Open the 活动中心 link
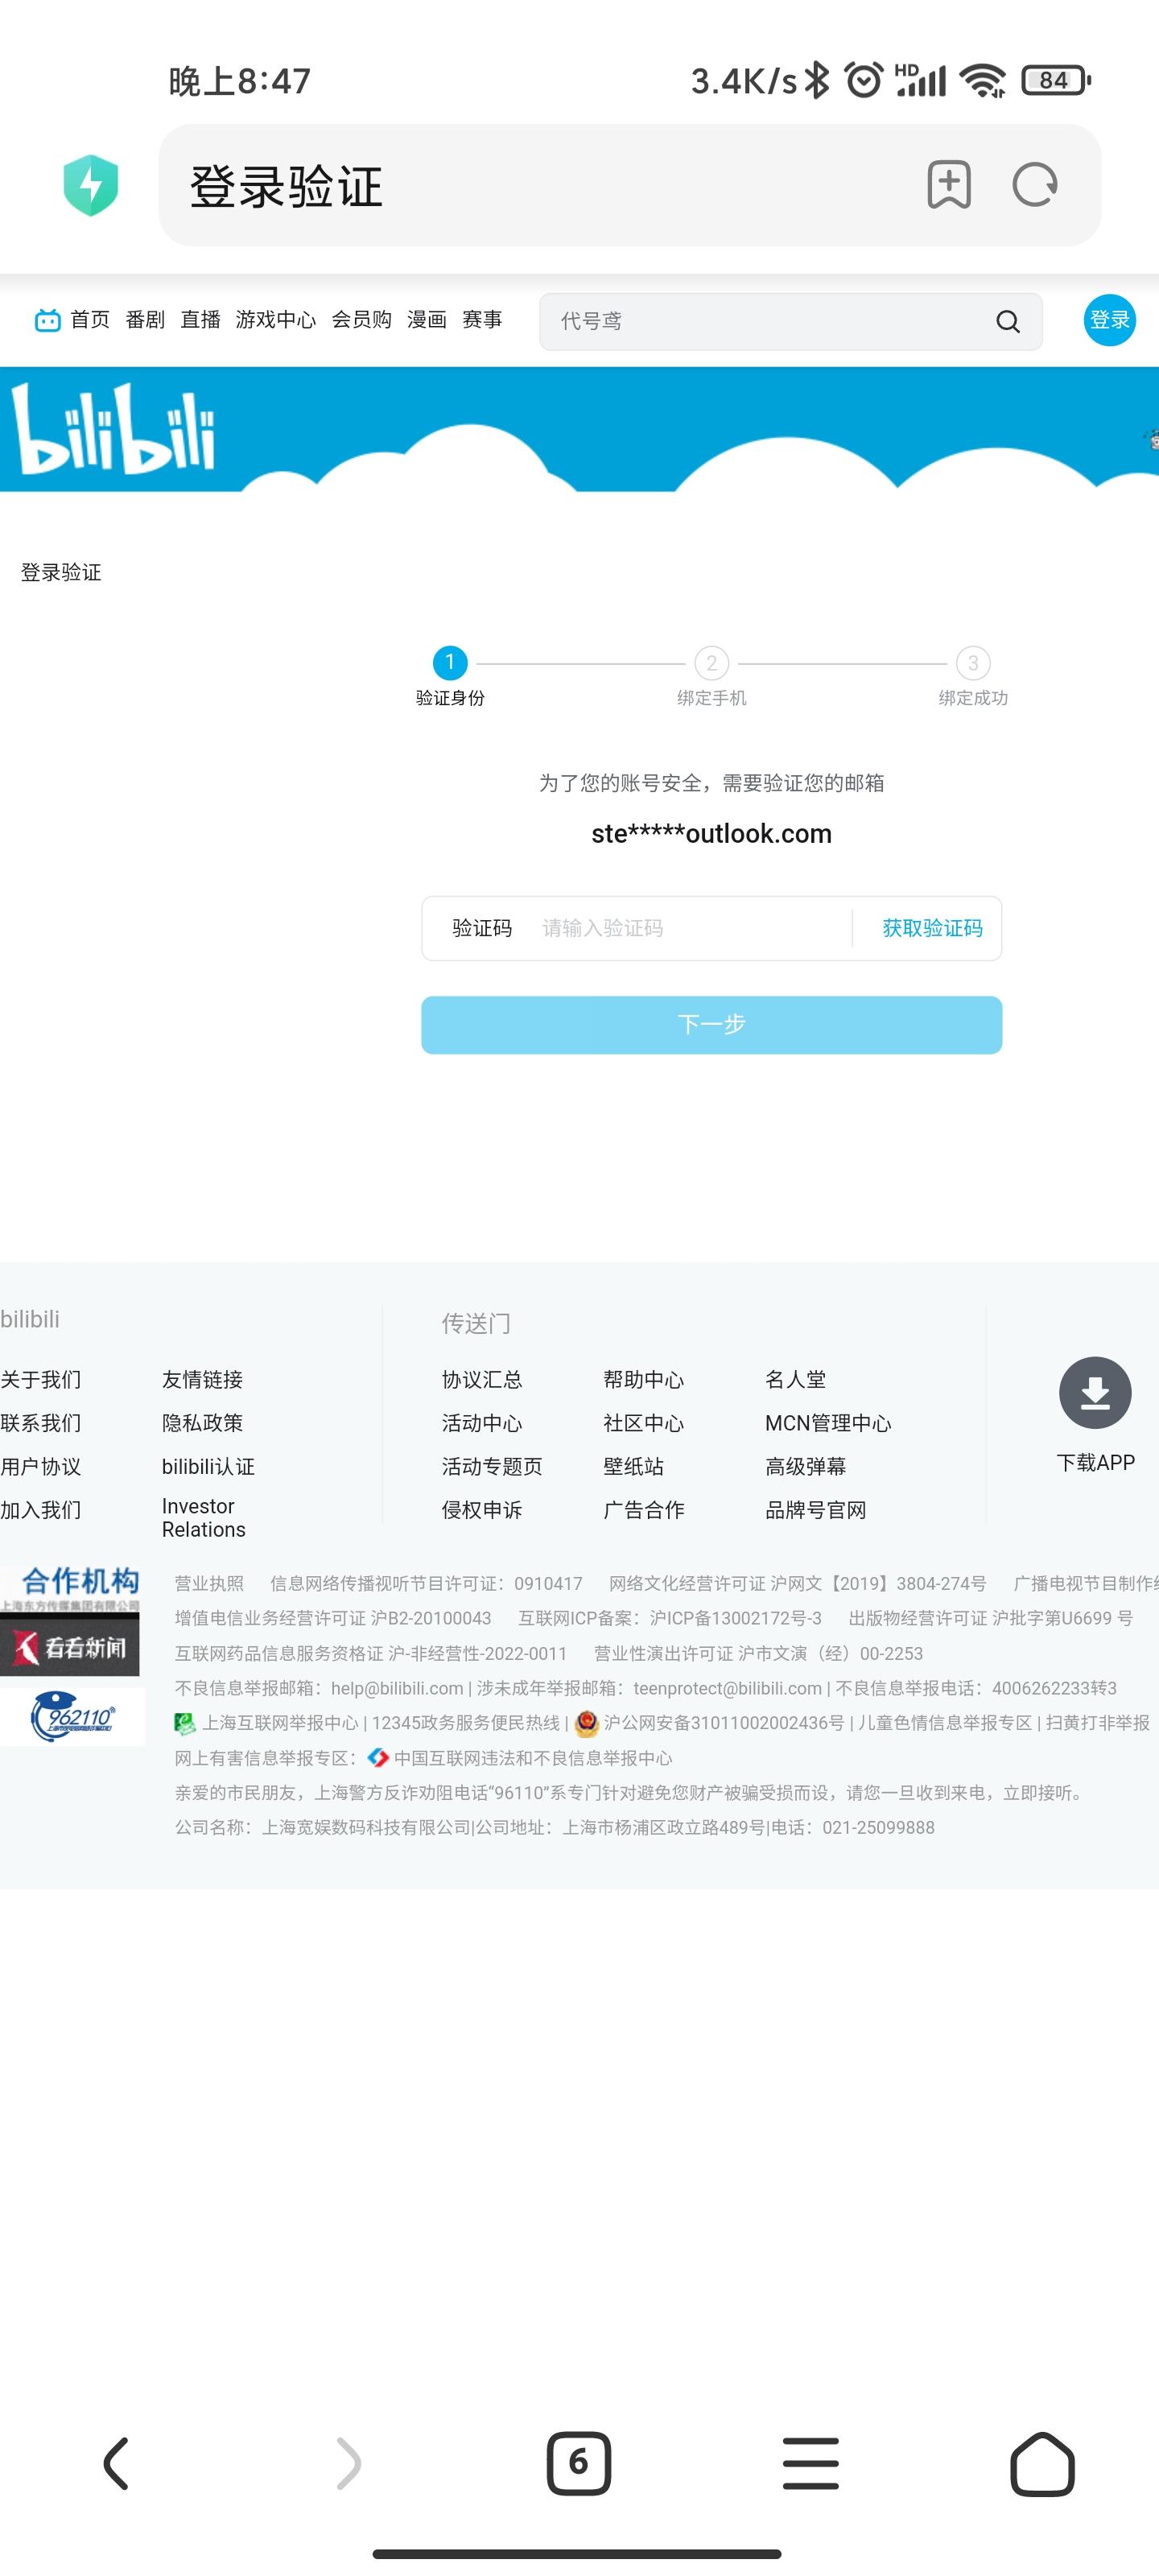This screenshot has width=1159, height=2576. [482, 1423]
